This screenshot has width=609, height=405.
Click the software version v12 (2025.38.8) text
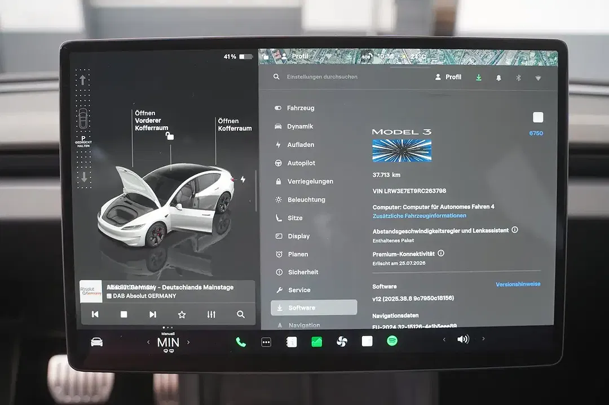pos(413,299)
